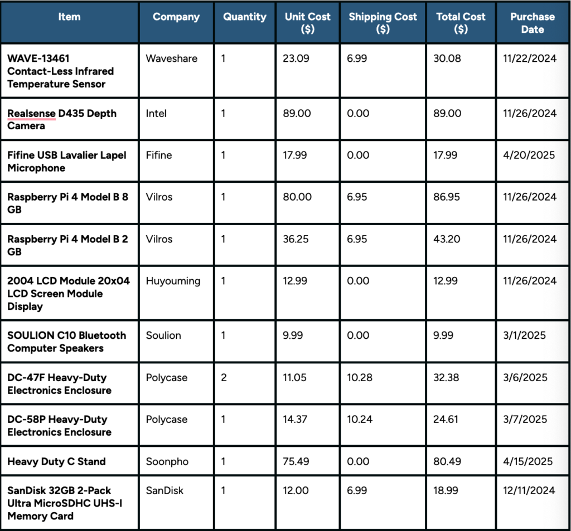Click the Soonpho company cell
The width and height of the screenshot is (571, 531).
click(x=176, y=461)
